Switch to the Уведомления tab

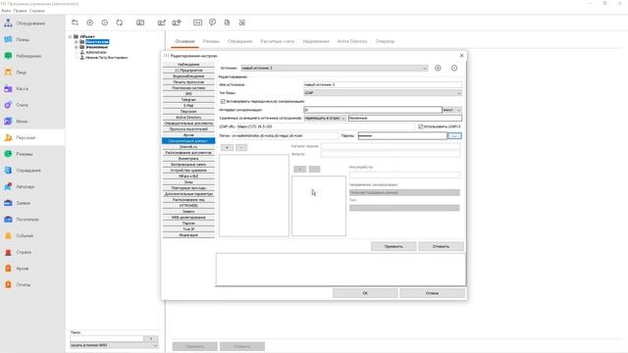click(x=316, y=41)
